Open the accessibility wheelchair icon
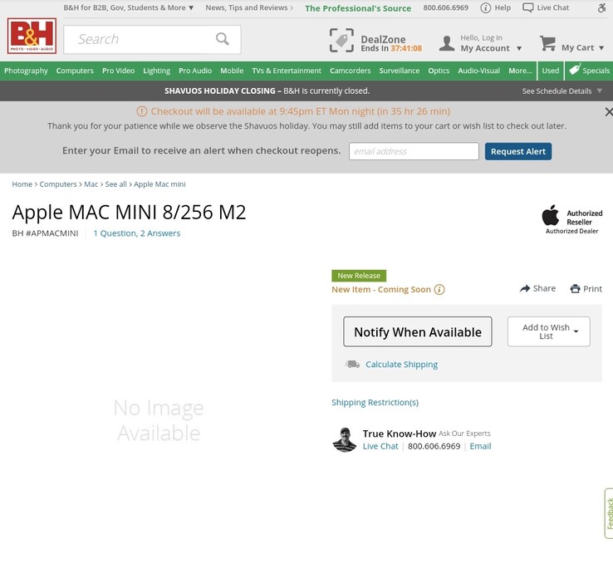Image resolution: width=613 pixels, height=583 pixels. tap(602, 7)
